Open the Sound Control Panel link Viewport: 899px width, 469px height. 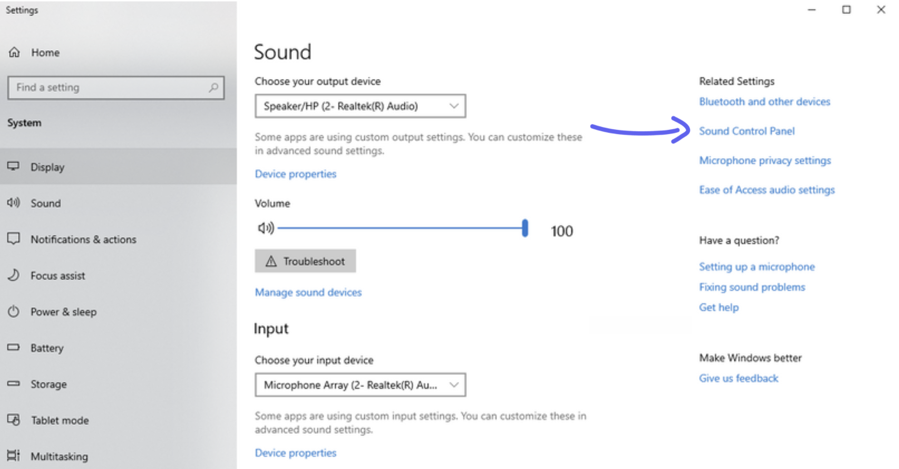[746, 131]
